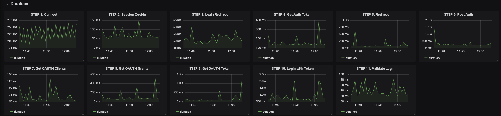This screenshot has width=501, height=116.
Task: Click the resize handle on STEP 7: Get OAUTH Clients
Action: 83,114
